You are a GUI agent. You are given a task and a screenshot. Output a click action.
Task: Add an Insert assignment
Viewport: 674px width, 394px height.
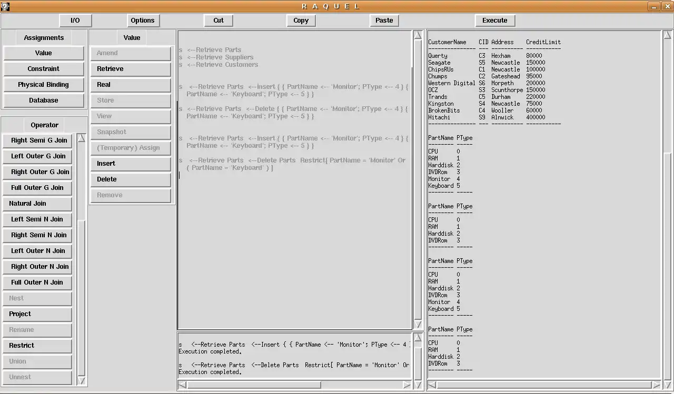131,164
